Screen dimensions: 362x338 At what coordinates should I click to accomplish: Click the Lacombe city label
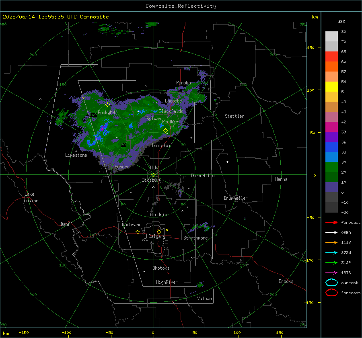tap(173, 101)
